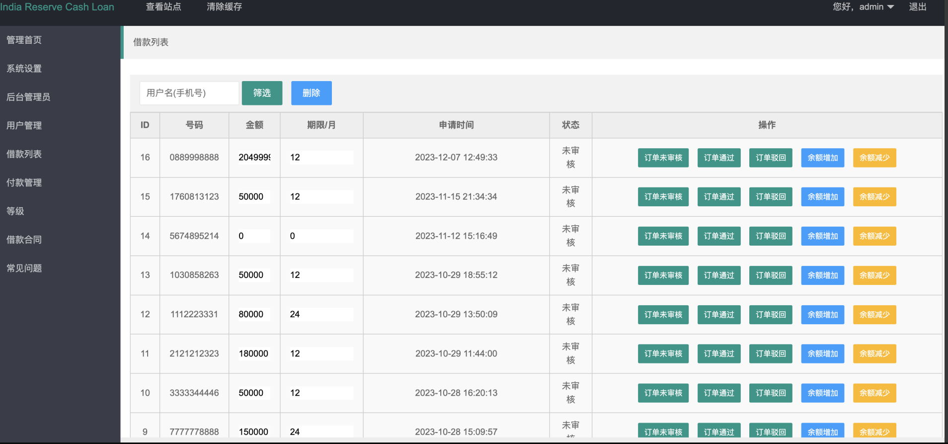The width and height of the screenshot is (948, 444).
Task: Click 余额增加 for ID 13
Action: point(823,275)
